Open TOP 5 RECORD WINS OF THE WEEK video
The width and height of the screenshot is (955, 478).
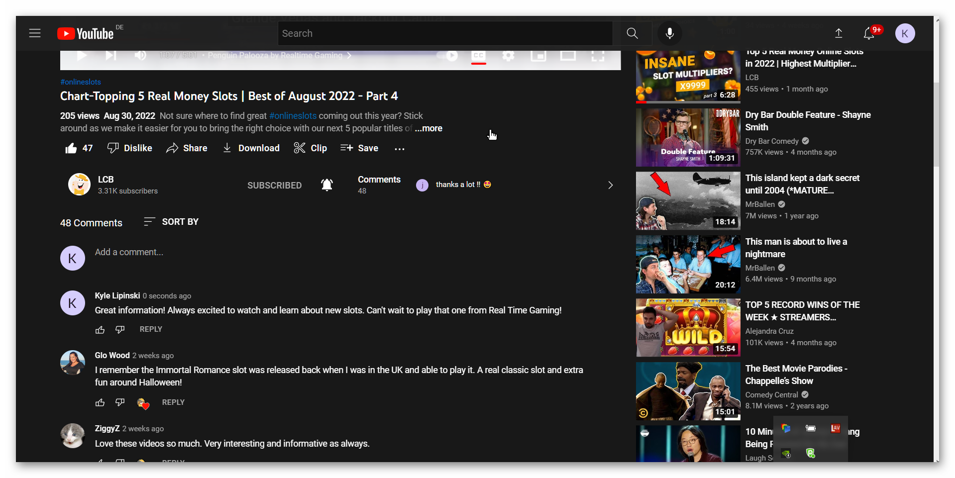[x=802, y=311]
